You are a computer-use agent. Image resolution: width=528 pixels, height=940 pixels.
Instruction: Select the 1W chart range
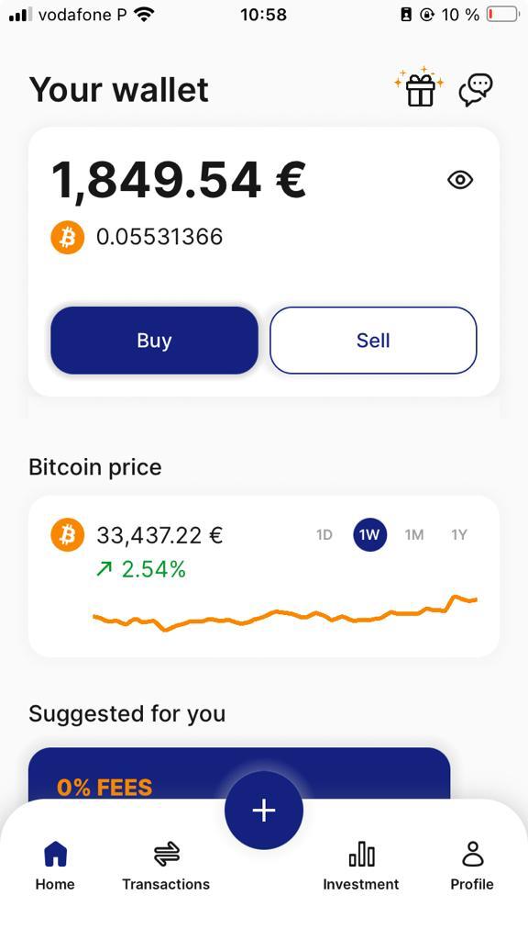click(x=370, y=535)
